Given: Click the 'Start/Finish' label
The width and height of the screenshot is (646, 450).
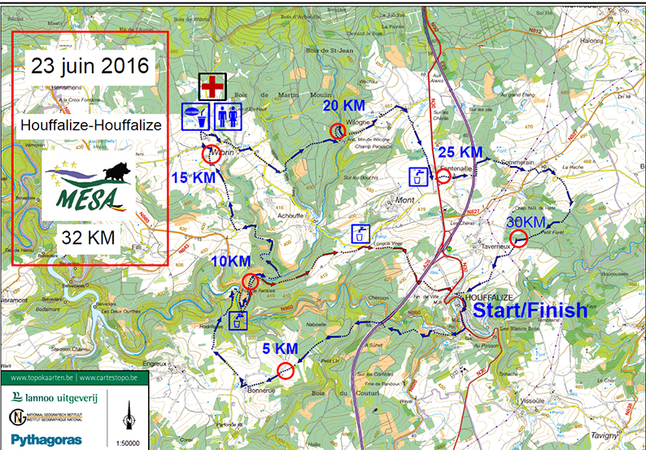Looking at the screenshot, I should coord(530,310).
